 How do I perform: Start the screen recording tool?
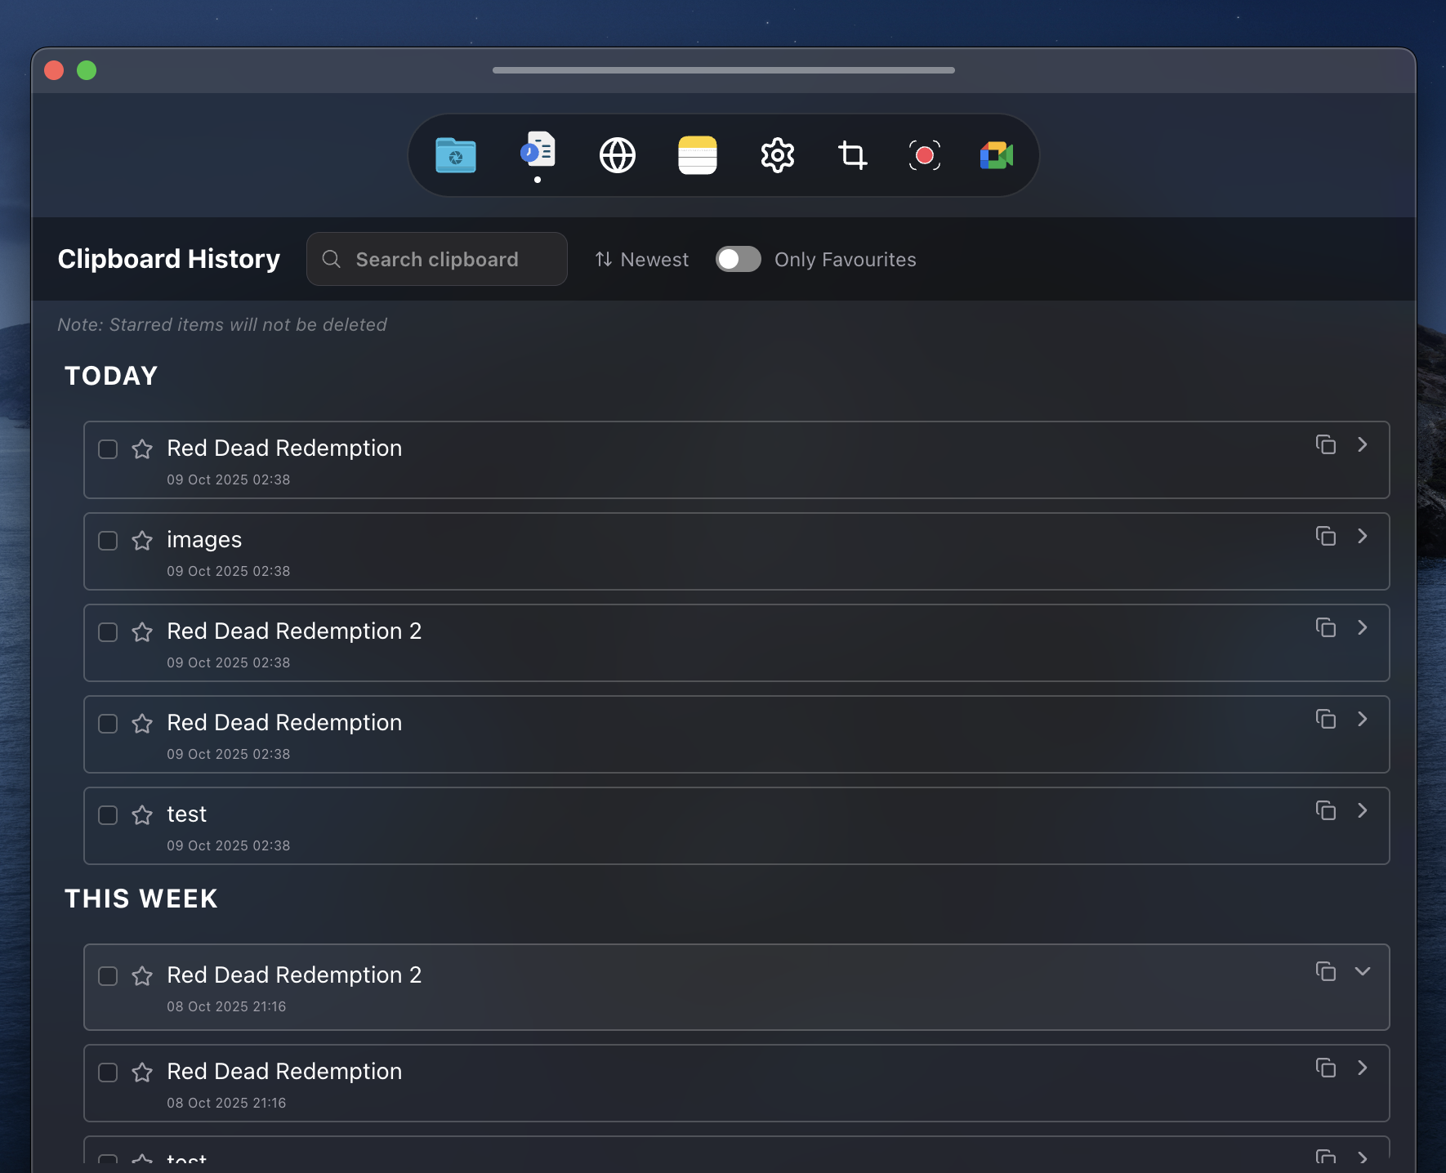(924, 155)
